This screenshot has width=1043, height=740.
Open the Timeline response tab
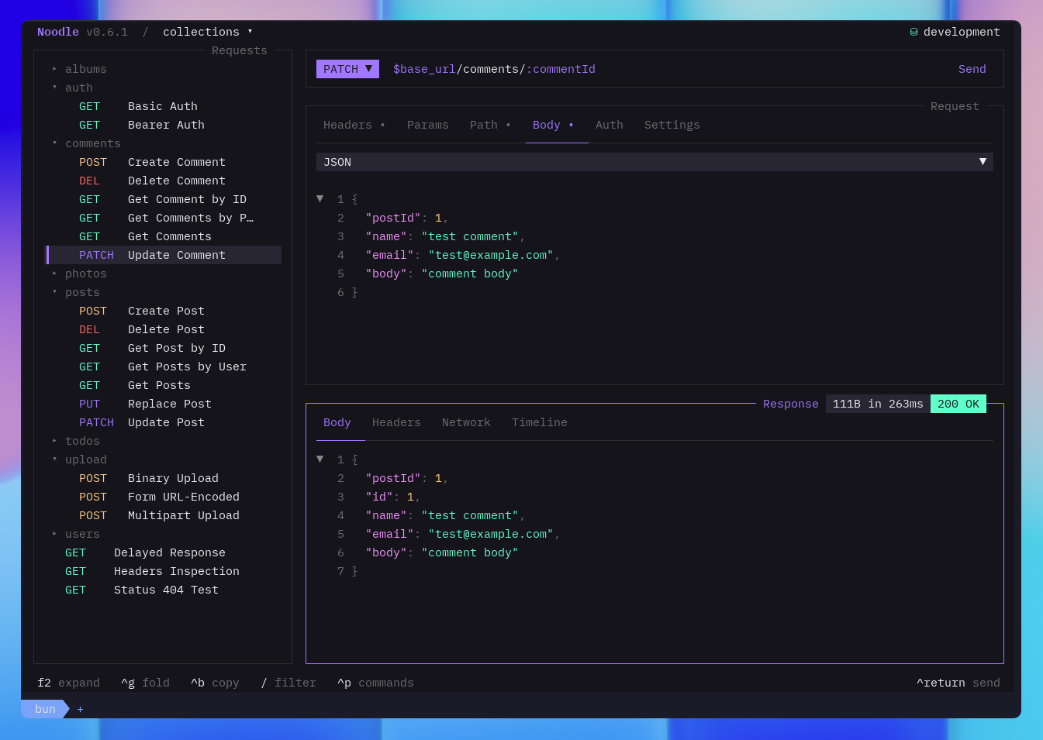[540, 422]
